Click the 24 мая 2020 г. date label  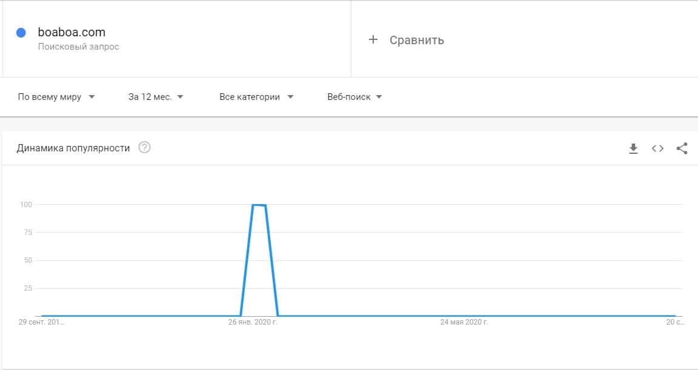pos(464,322)
